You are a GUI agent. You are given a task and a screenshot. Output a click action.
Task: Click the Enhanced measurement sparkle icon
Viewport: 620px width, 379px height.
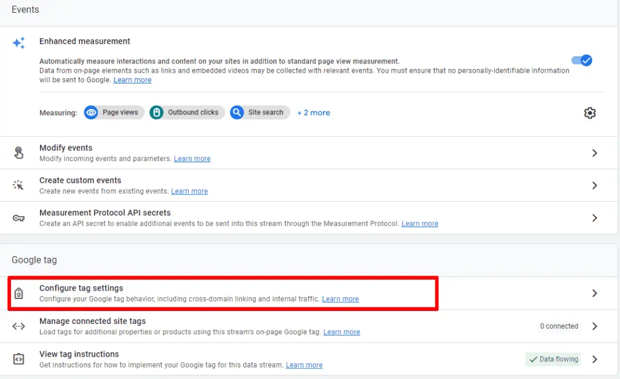(19, 43)
